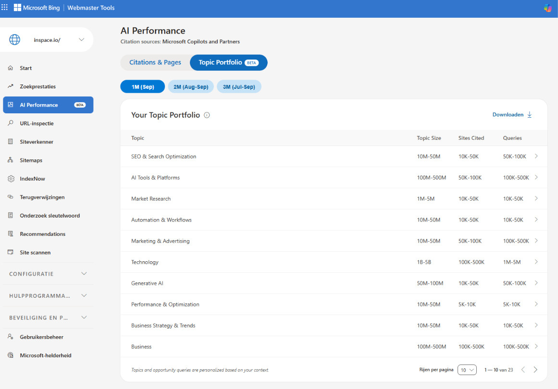The image size is (558, 389).
Task: Expand the Marketing & Advertising row chevron
Action: pos(536,241)
